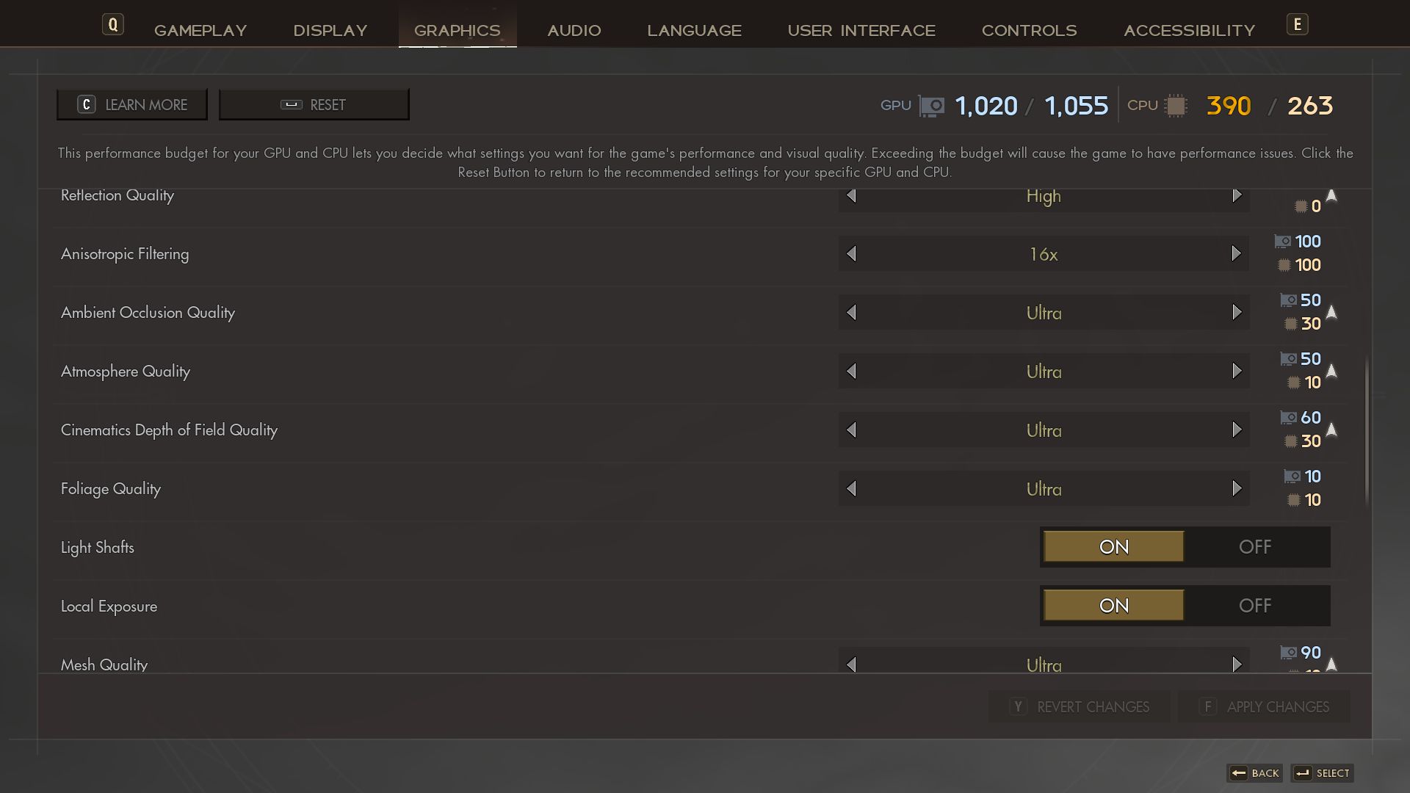
Task: Switch to the Display tab
Action: coord(330,31)
